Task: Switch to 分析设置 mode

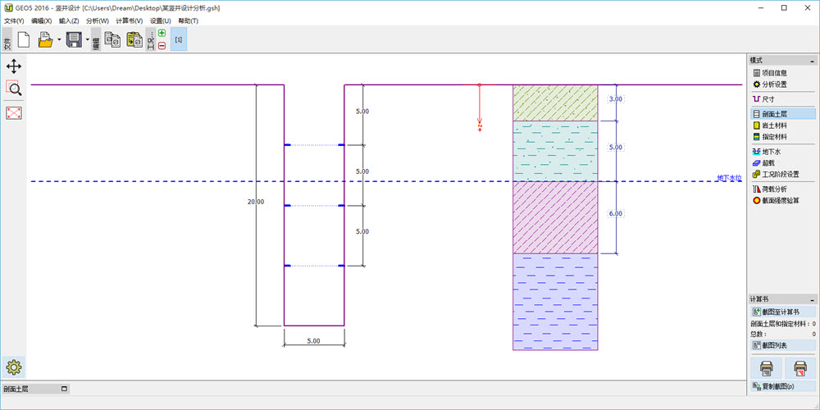Action: (782, 84)
